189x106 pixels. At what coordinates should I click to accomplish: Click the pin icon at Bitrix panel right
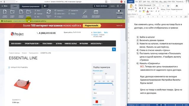(x=121, y=6)
